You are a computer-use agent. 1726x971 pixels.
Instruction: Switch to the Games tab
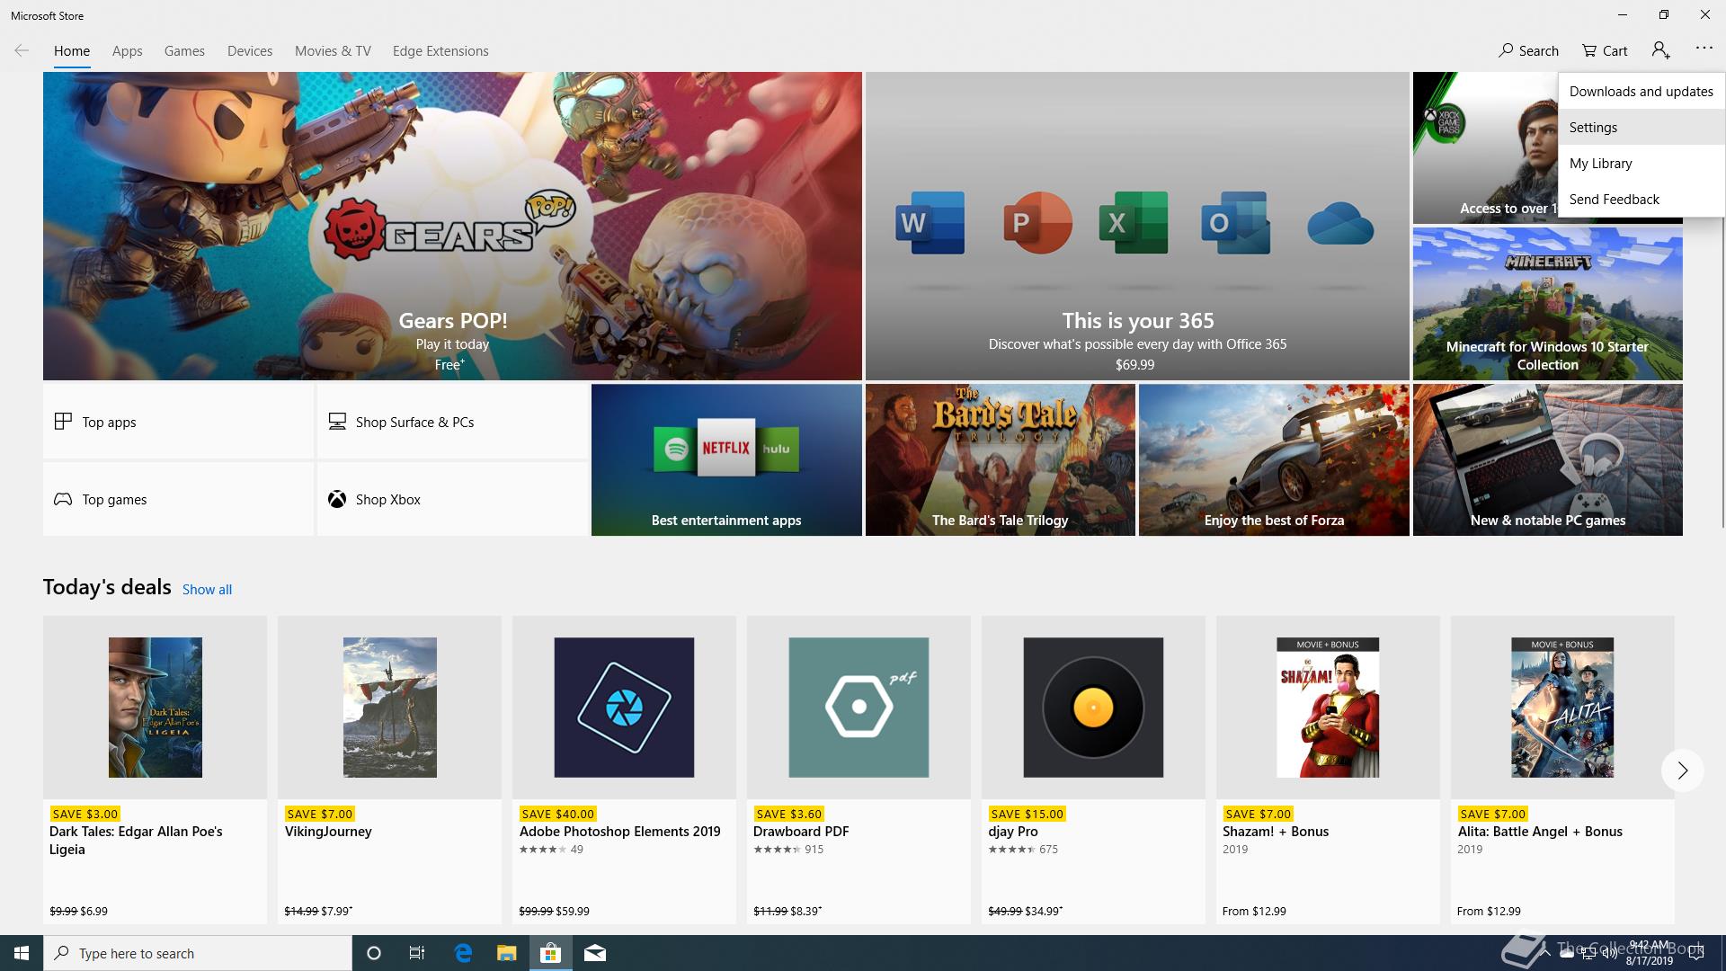184,51
